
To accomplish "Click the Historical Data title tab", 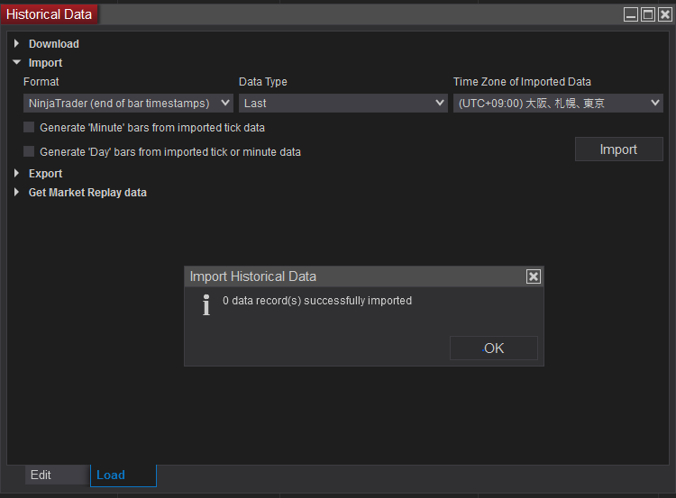I will pos(50,14).
